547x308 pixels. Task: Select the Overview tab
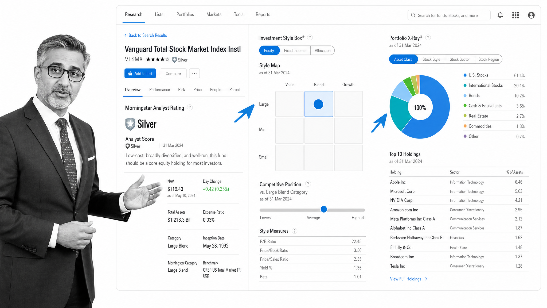[x=133, y=90]
